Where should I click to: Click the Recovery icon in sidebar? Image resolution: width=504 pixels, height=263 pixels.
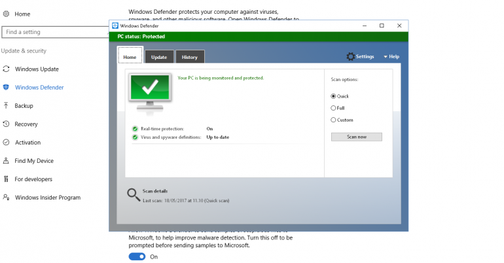tap(7, 124)
